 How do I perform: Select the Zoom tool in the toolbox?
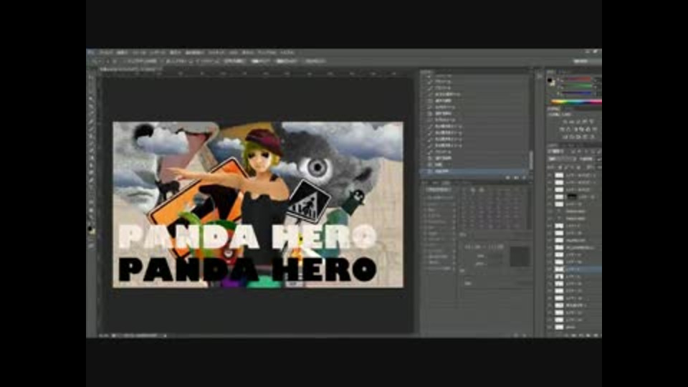click(x=92, y=217)
